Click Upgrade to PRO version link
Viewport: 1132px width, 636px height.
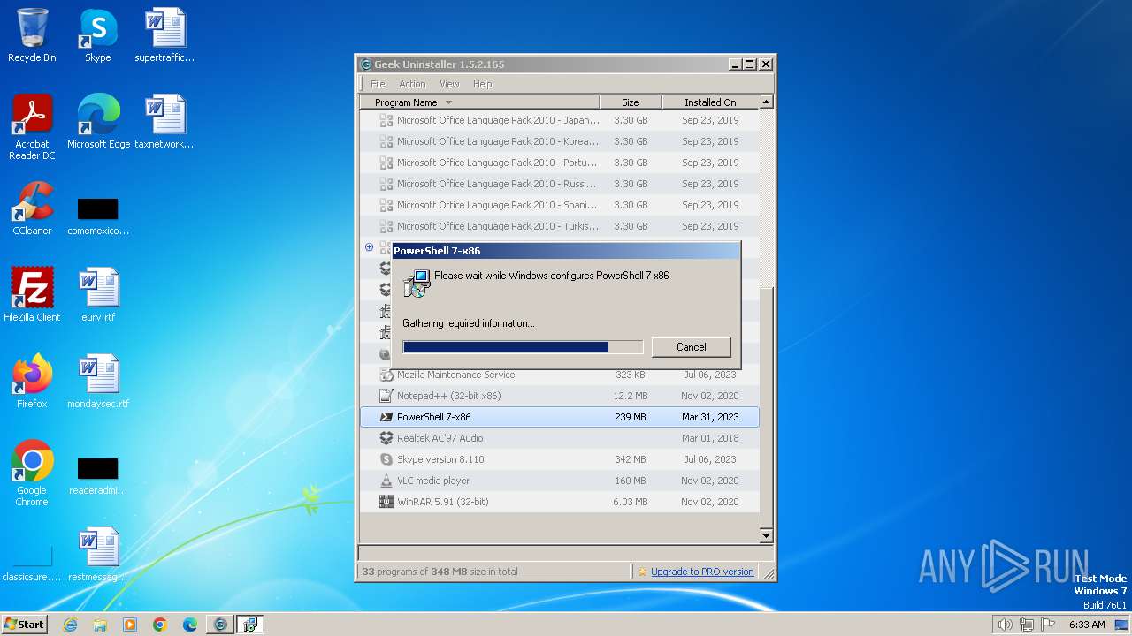(702, 572)
